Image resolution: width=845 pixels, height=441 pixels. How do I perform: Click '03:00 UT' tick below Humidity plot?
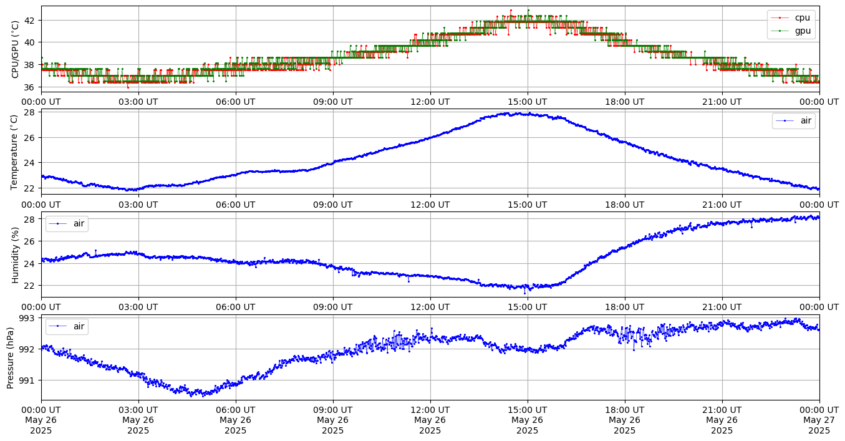click(x=138, y=307)
